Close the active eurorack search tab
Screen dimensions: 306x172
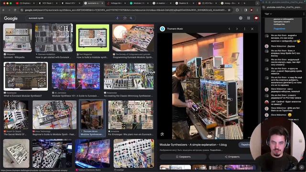click(102, 3)
